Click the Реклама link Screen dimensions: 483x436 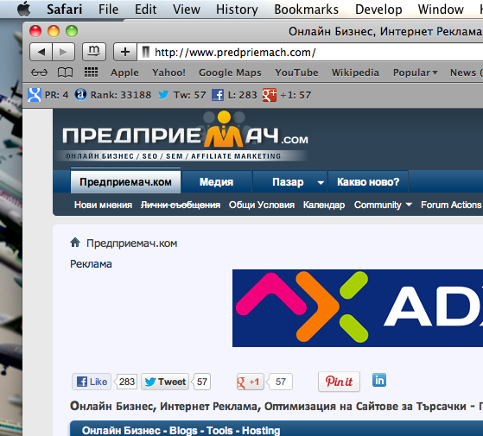tap(91, 264)
